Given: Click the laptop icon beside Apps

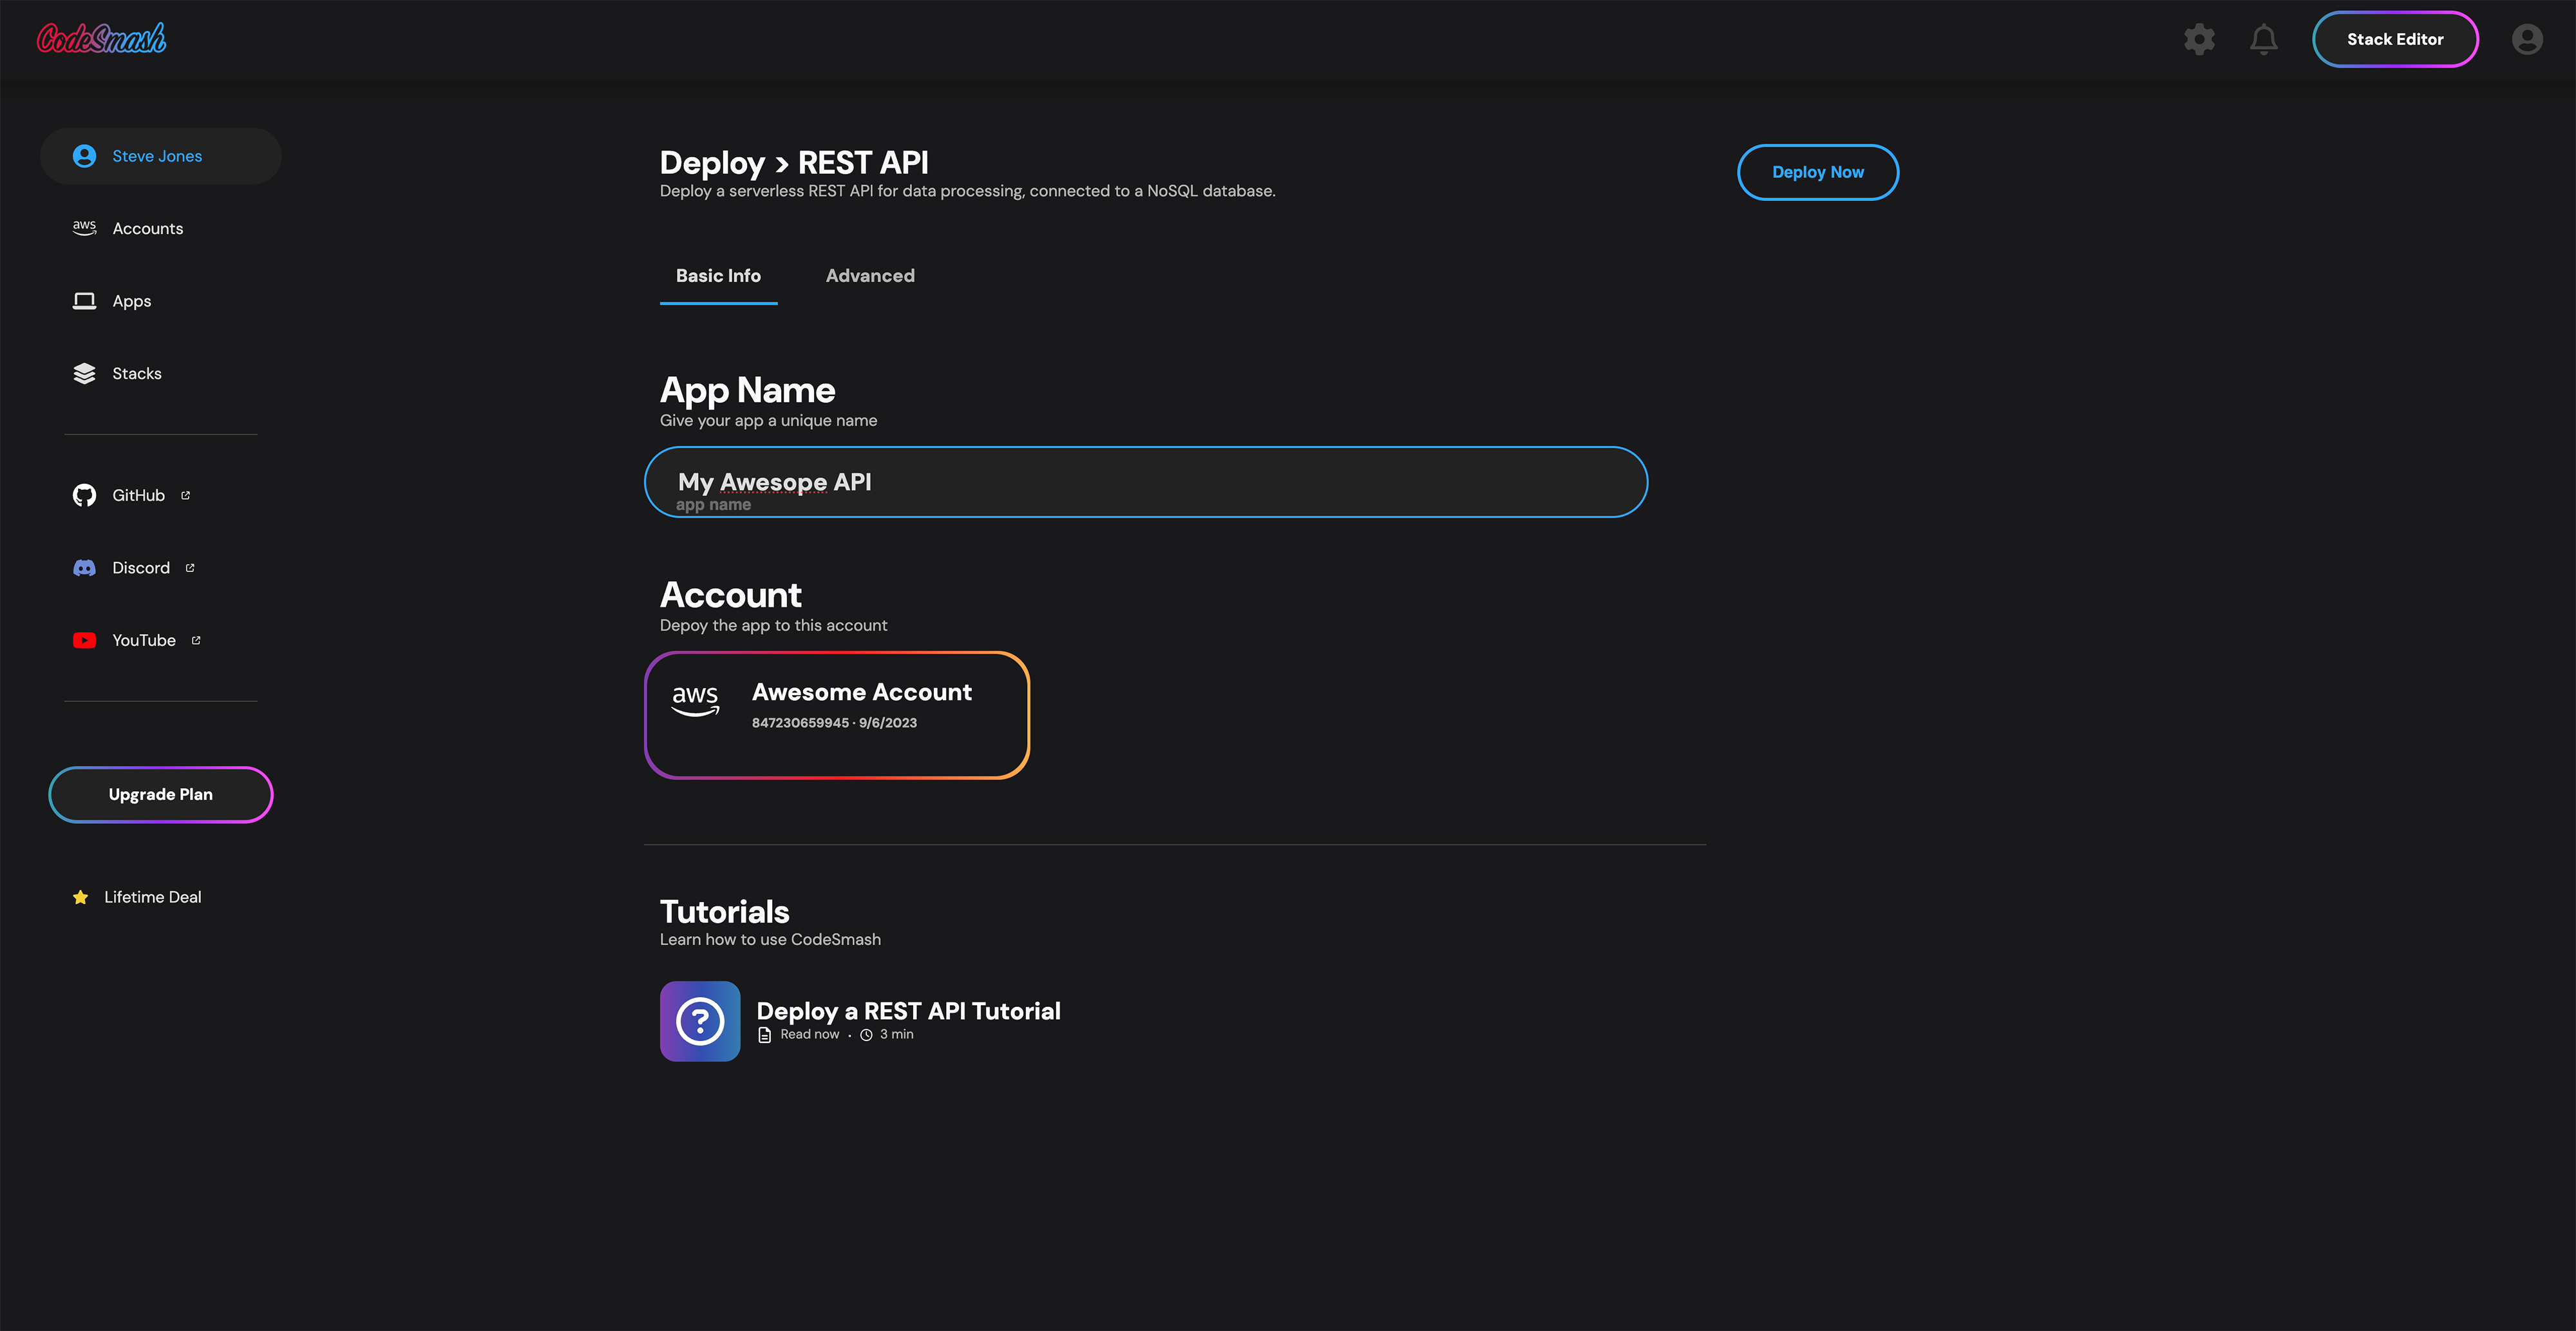Looking at the screenshot, I should pos(84,301).
